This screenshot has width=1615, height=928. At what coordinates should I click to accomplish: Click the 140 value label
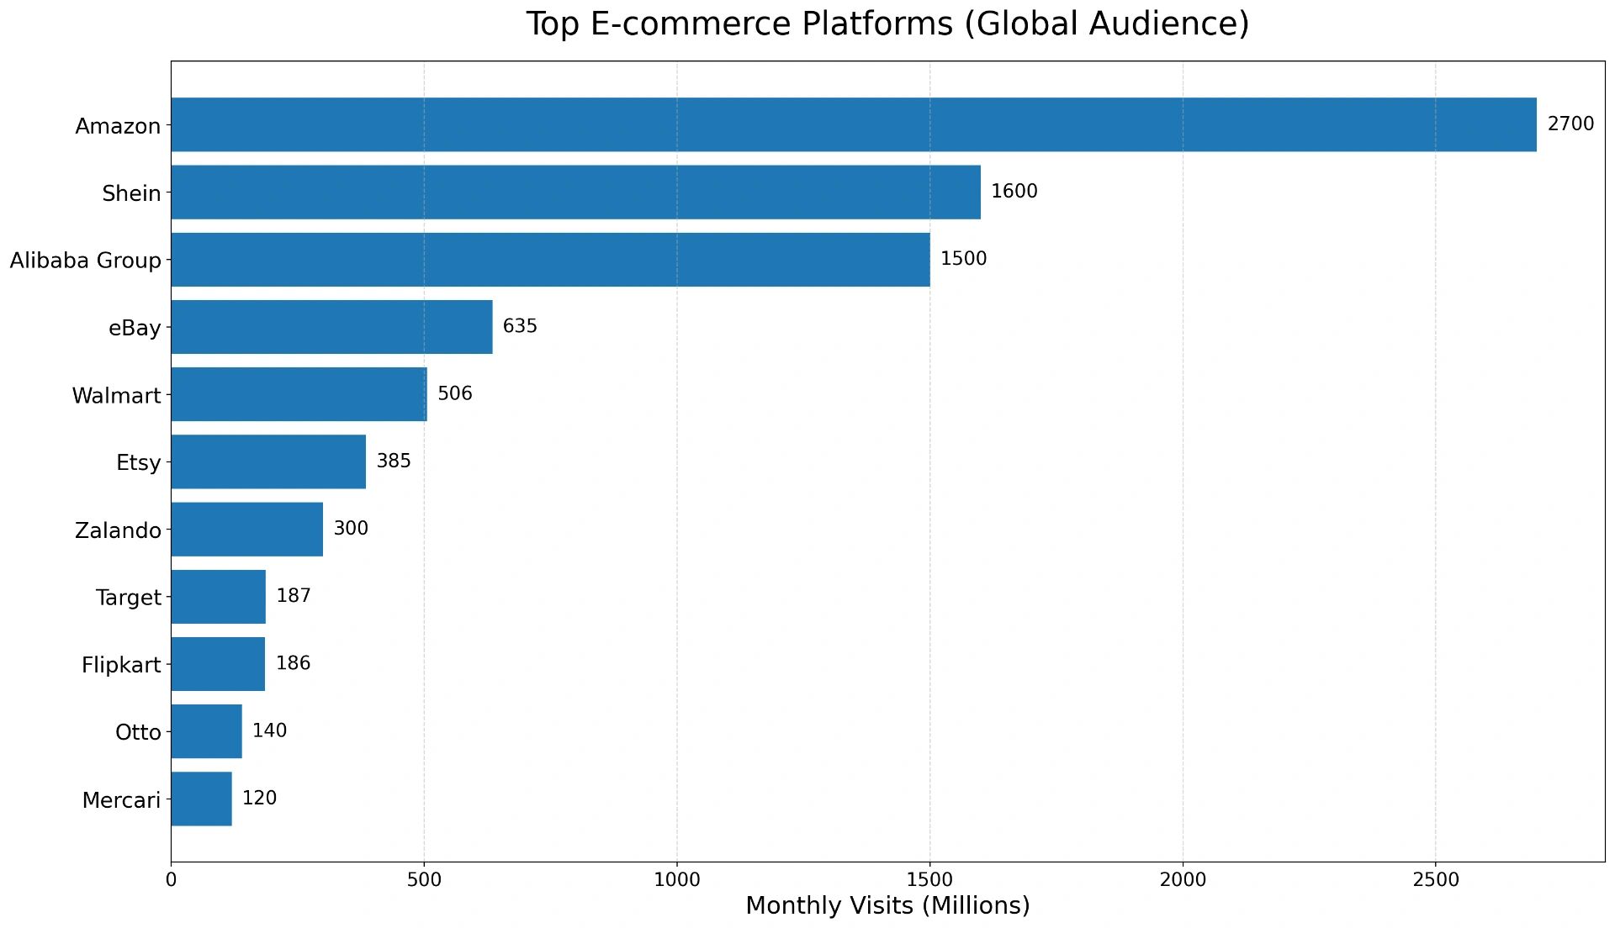click(x=270, y=730)
